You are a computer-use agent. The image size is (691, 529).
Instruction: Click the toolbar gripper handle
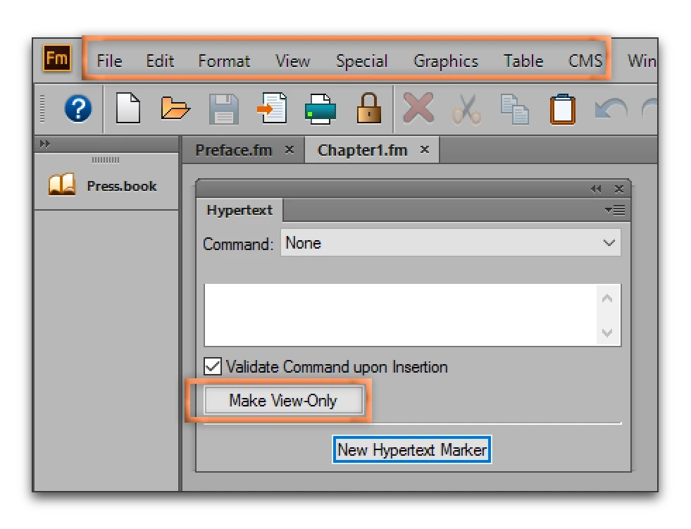point(42,108)
